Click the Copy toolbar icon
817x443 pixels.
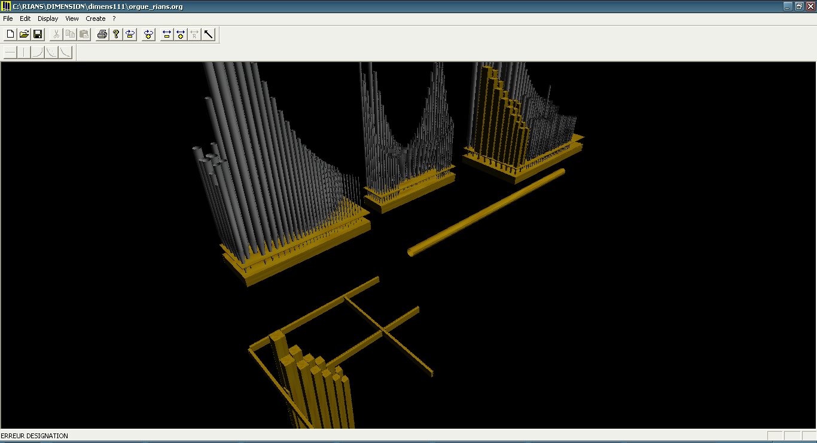coord(70,34)
